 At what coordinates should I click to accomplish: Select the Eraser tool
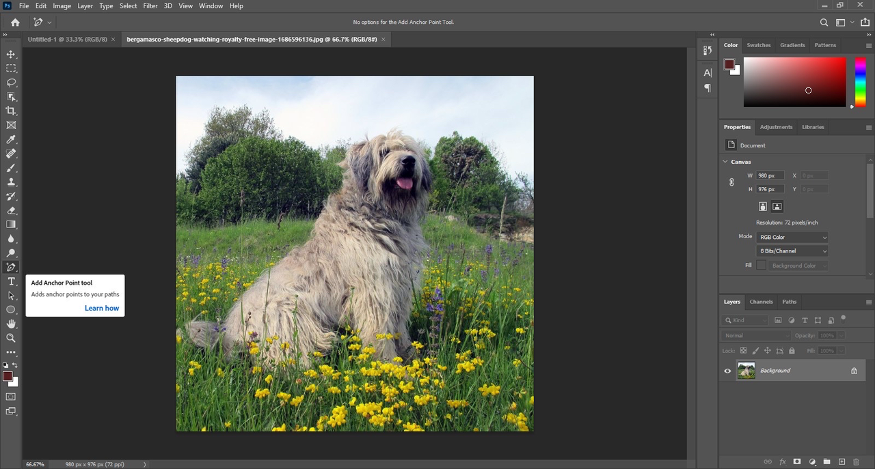click(11, 210)
